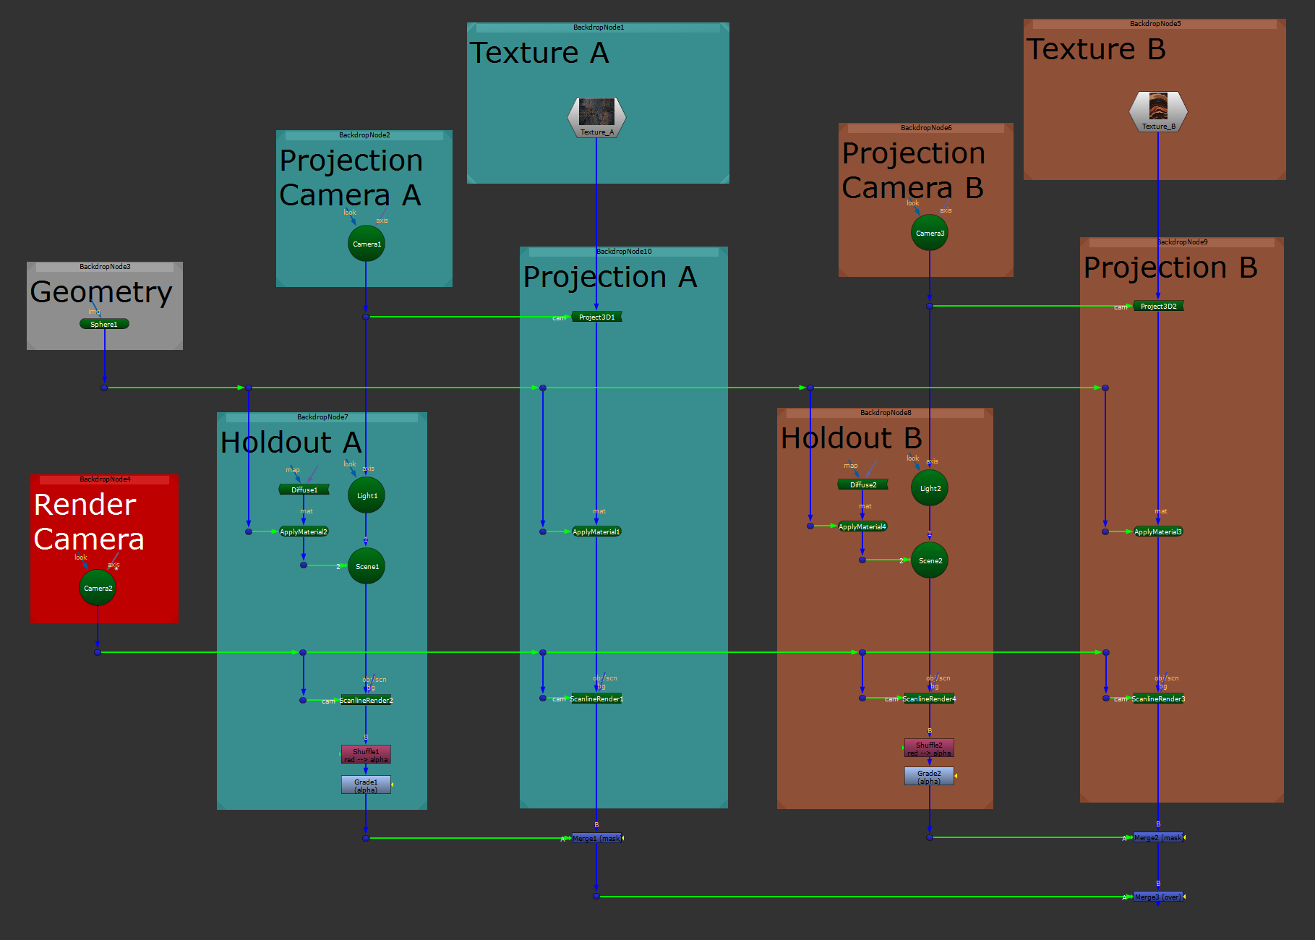Select the Merge3 (over) node
The height and width of the screenshot is (940, 1315).
1158,897
